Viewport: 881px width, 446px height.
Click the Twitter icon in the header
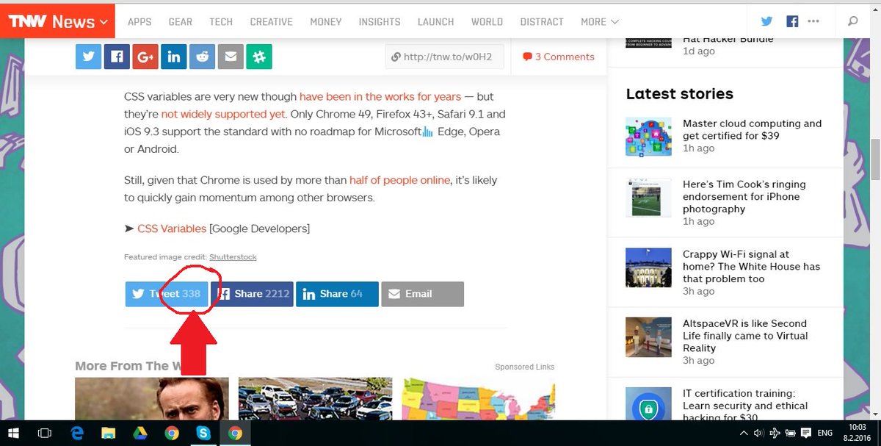click(767, 21)
